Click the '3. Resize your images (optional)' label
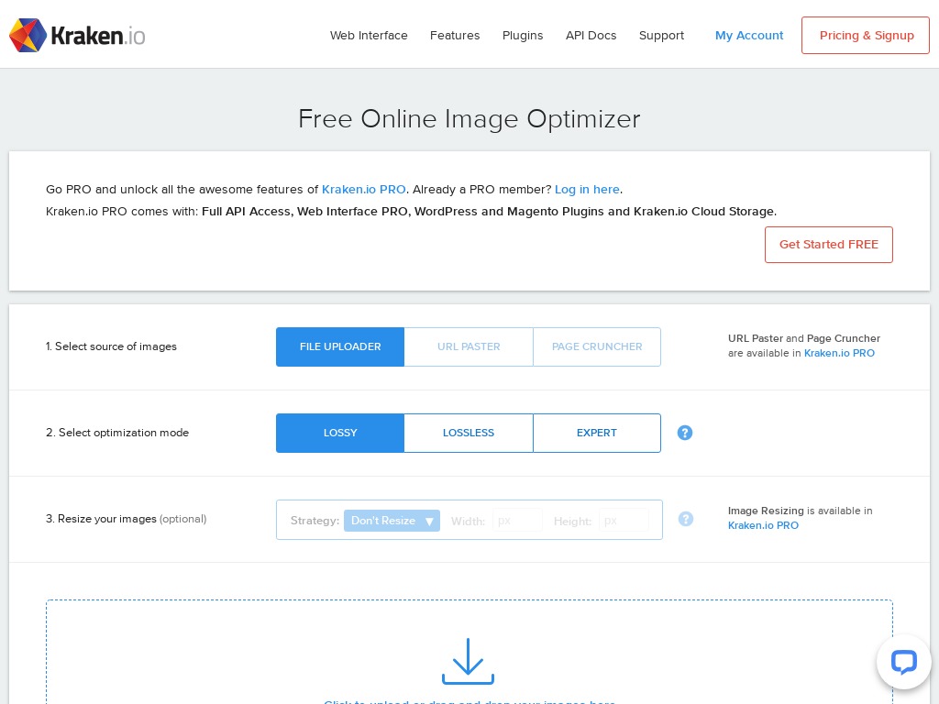 point(127,519)
